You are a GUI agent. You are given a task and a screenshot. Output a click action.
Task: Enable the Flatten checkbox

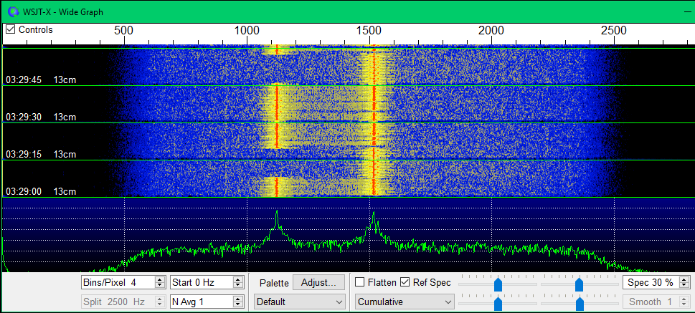(361, 282)
